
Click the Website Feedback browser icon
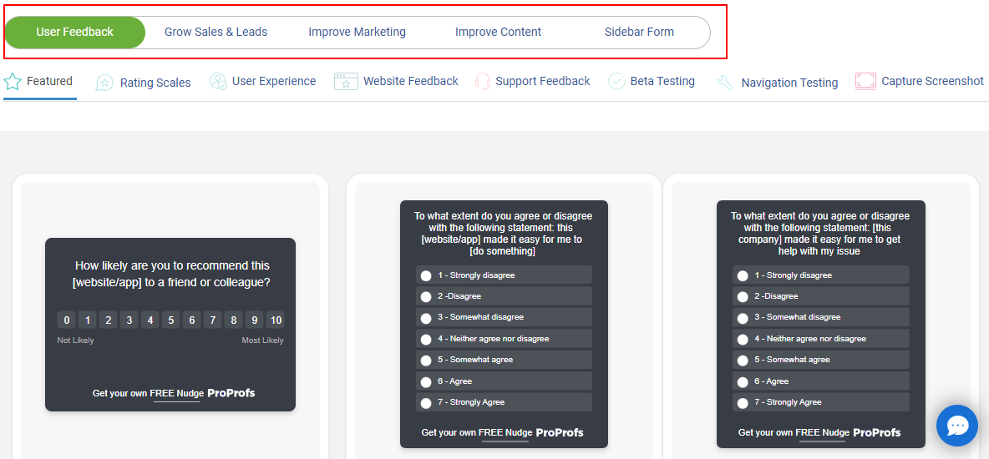tap(346, 81)
